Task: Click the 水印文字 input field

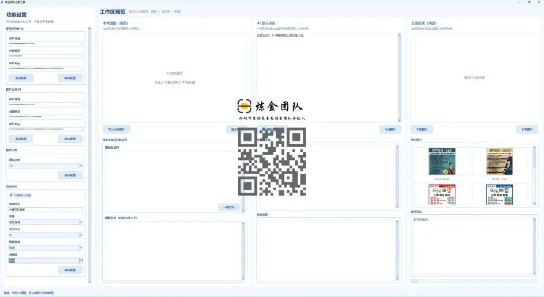Action: (x=45, y=210)
